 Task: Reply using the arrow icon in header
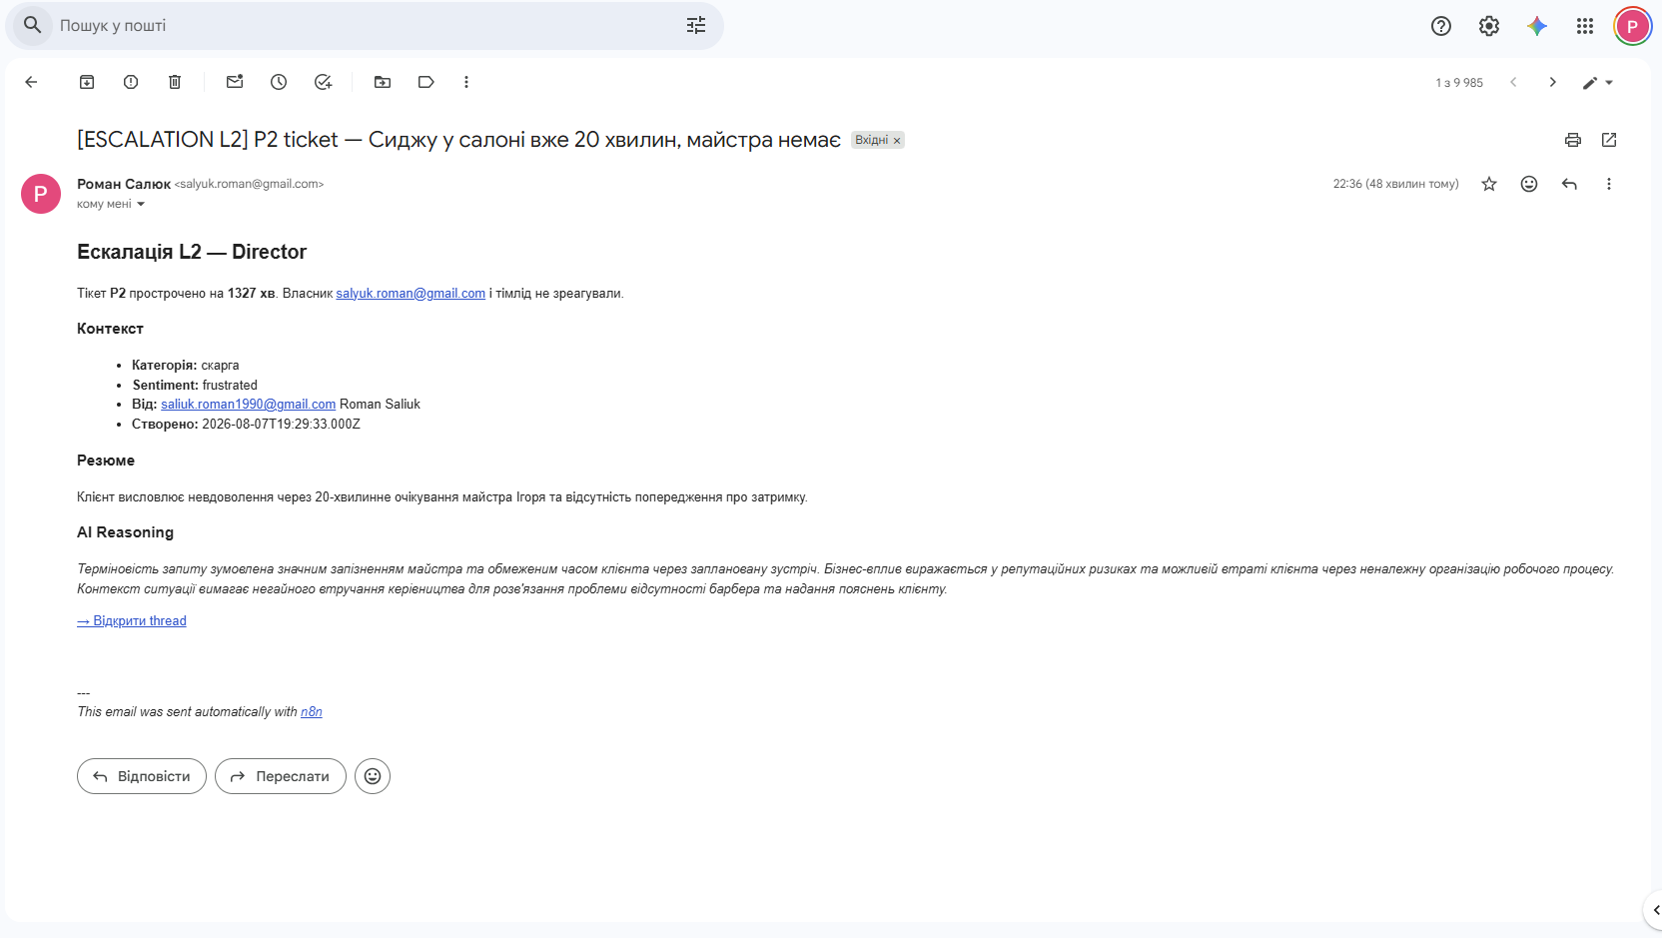pyautogui.click(x=1569, y=184)
